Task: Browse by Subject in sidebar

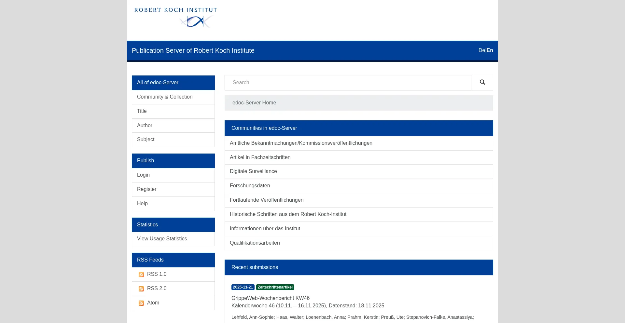Action: tap(146, 140)
